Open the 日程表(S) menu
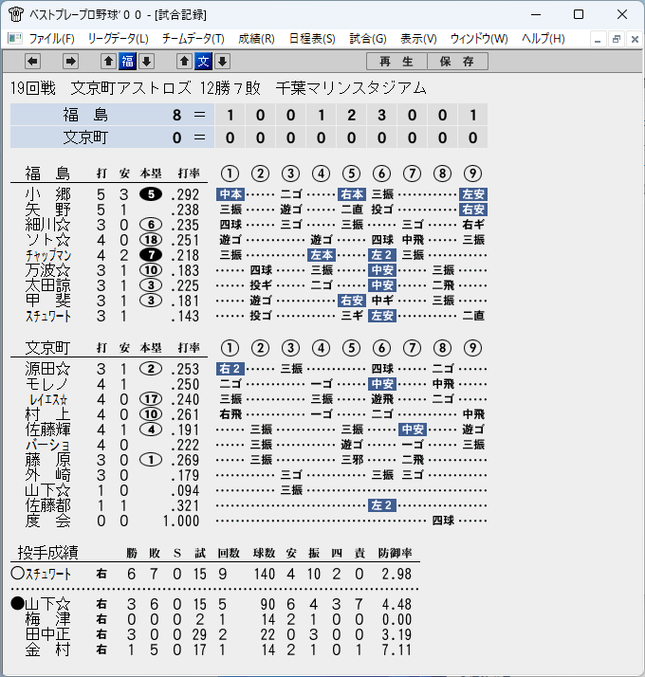This screenshot has width=645, height=677. point(312,39)
